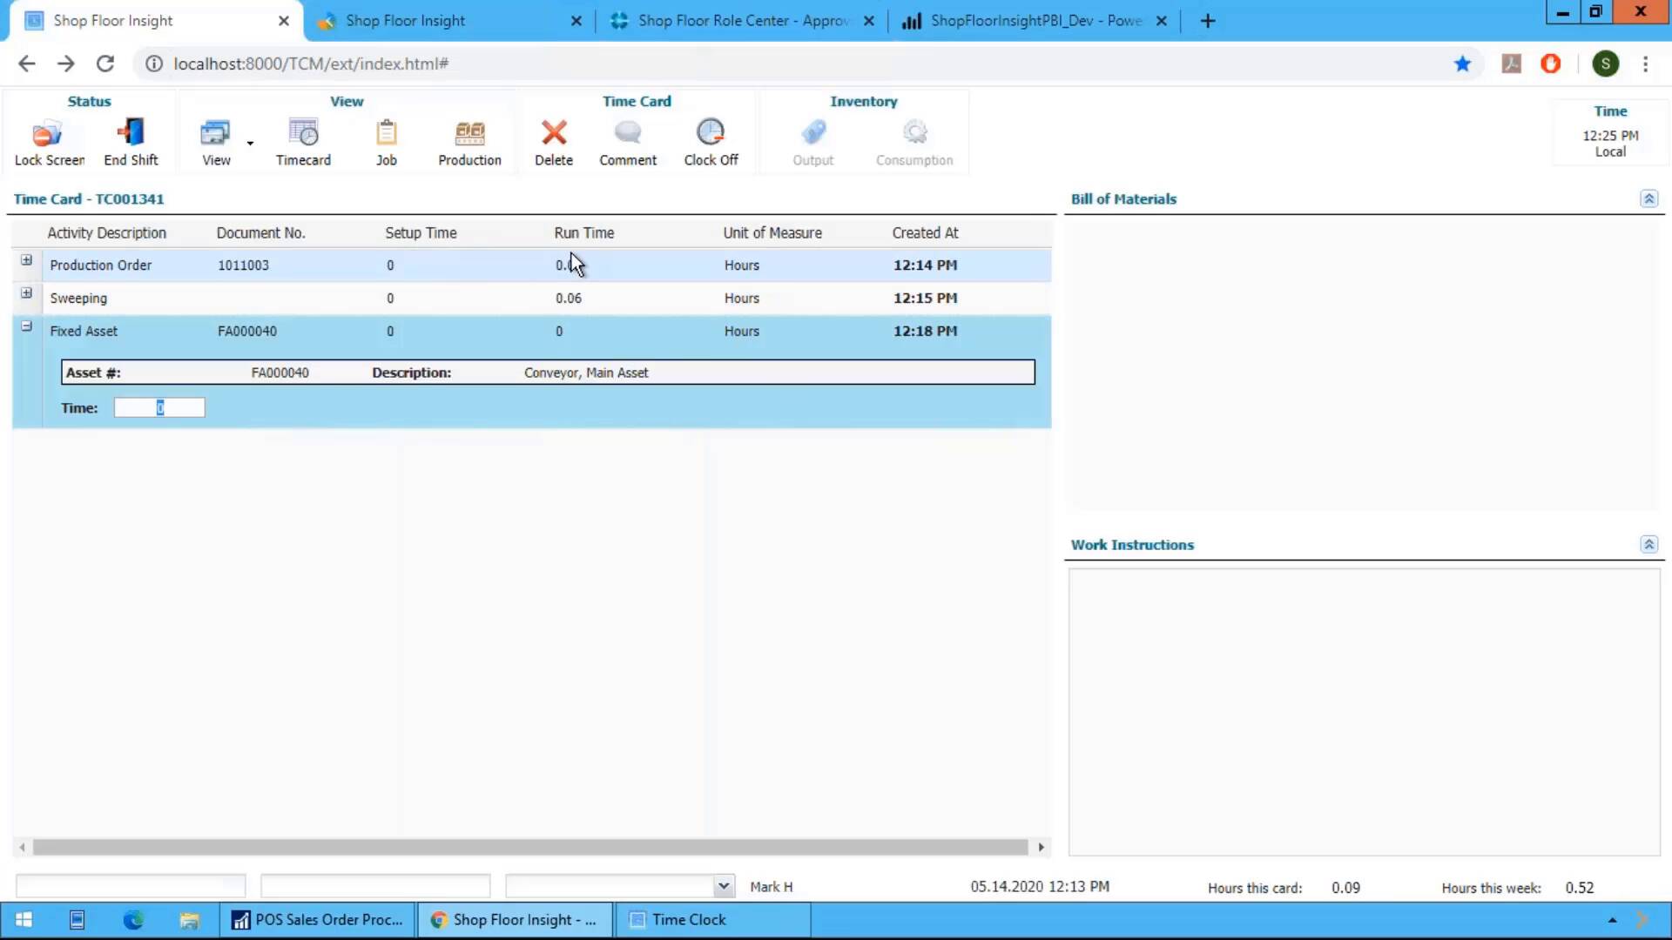The height and width of the screenshot is (940, 1672).
Task: Collapse the Bill of Materials panel
Action: (x=1648, y=198)
